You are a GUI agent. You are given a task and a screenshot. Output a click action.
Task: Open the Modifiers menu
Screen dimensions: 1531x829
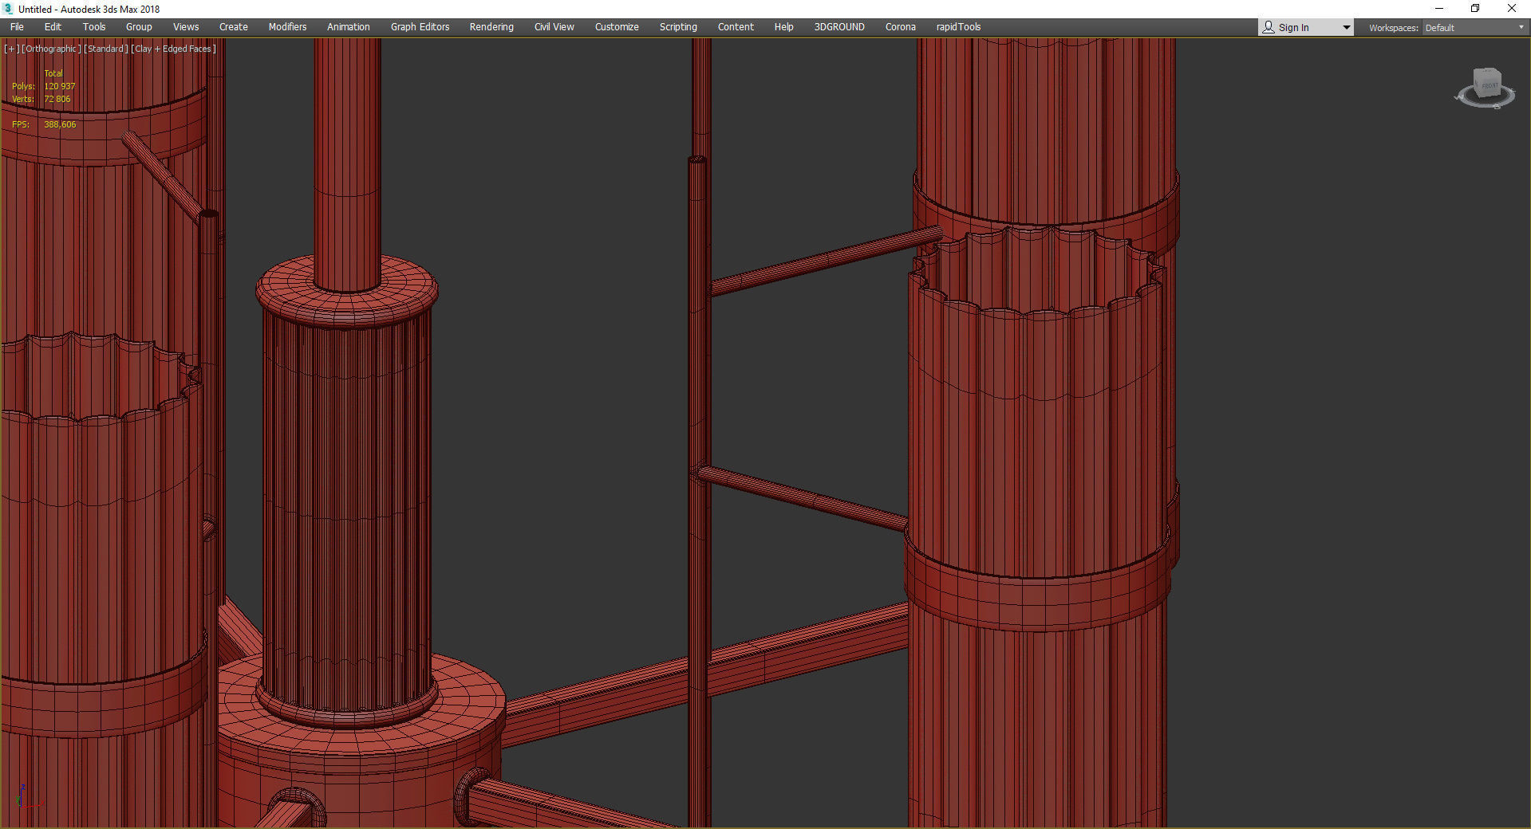[287, 27]
